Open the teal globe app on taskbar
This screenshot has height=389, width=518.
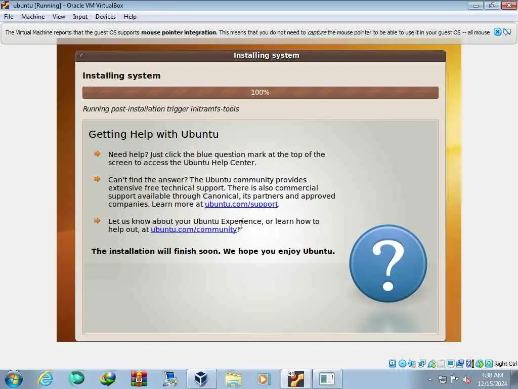pyautogui.click(x=76, y=379)
